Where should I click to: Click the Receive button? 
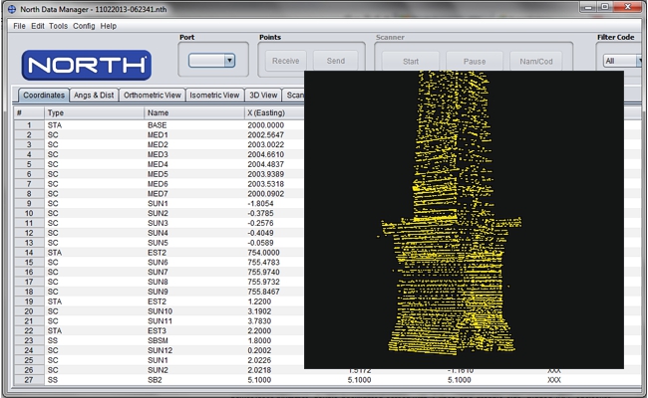pos(285,61)
